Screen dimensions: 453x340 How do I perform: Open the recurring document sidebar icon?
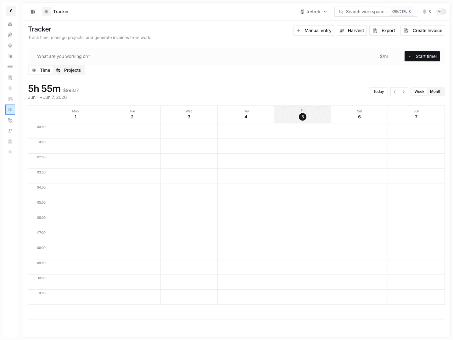point(10,99)
